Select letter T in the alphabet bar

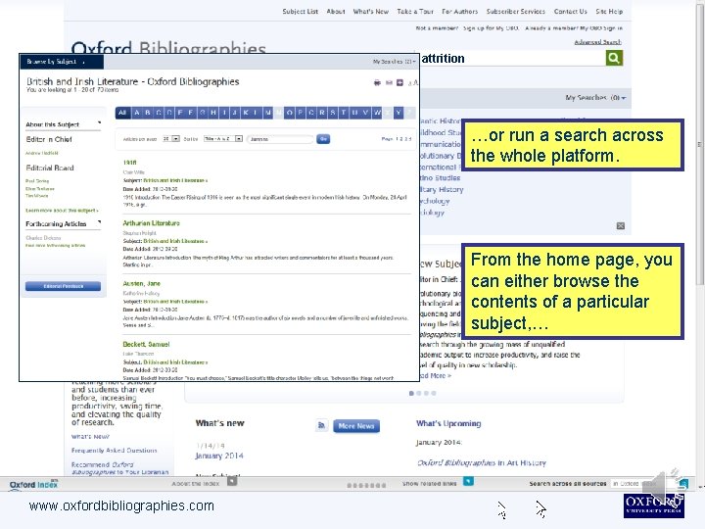click(344, 113)
